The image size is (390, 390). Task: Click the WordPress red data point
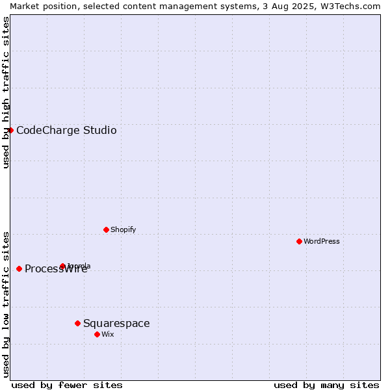pos(299,242)
